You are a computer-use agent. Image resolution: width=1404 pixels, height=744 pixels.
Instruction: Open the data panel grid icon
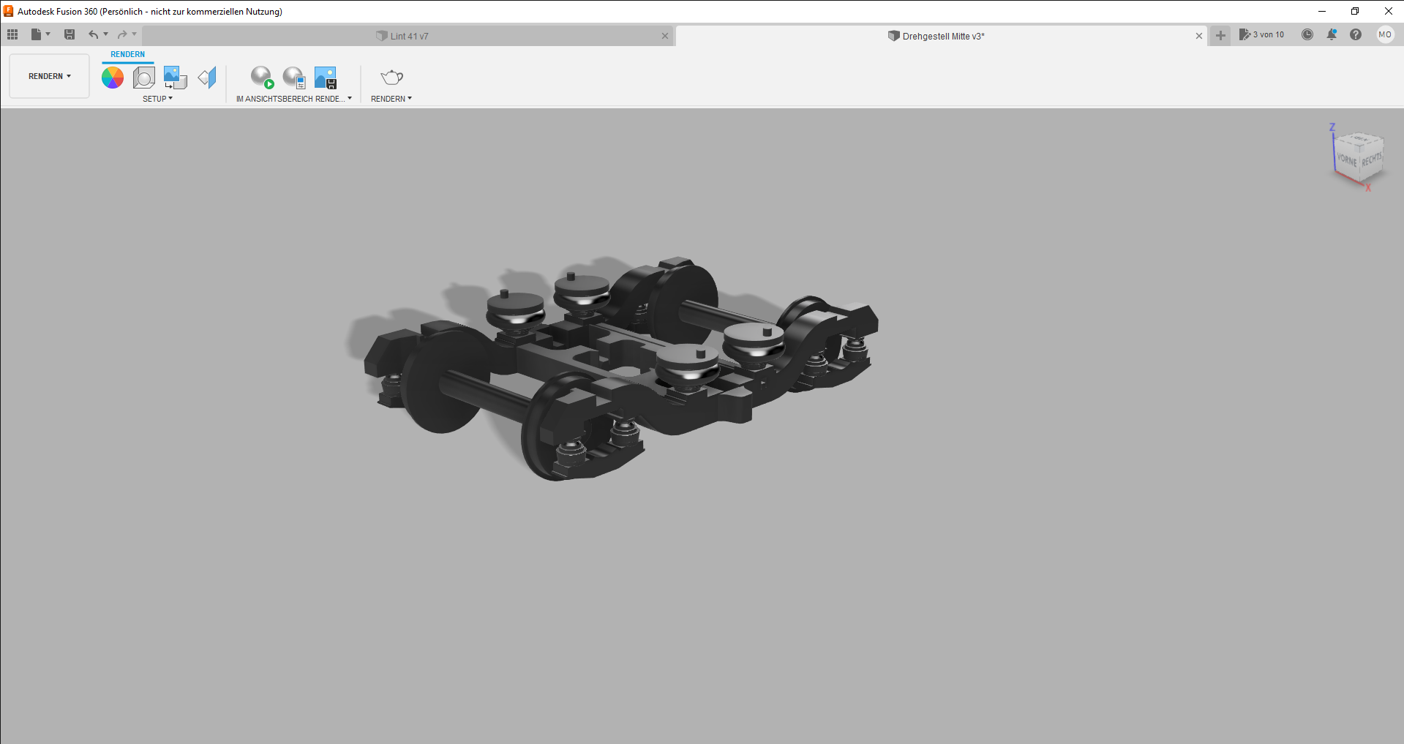tap(12, 34)
